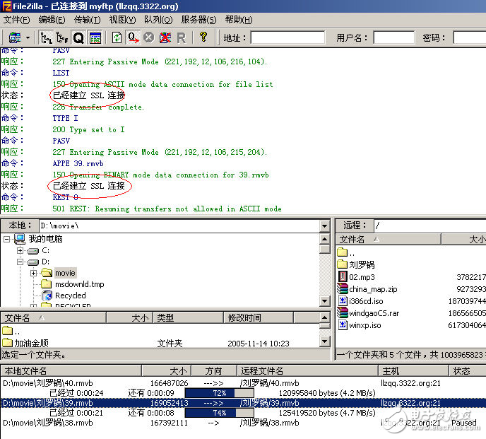The height and width of the screenshot is (439, 486).
Task: Toggle the local directory tree view
Action: (x=47, y=38)
